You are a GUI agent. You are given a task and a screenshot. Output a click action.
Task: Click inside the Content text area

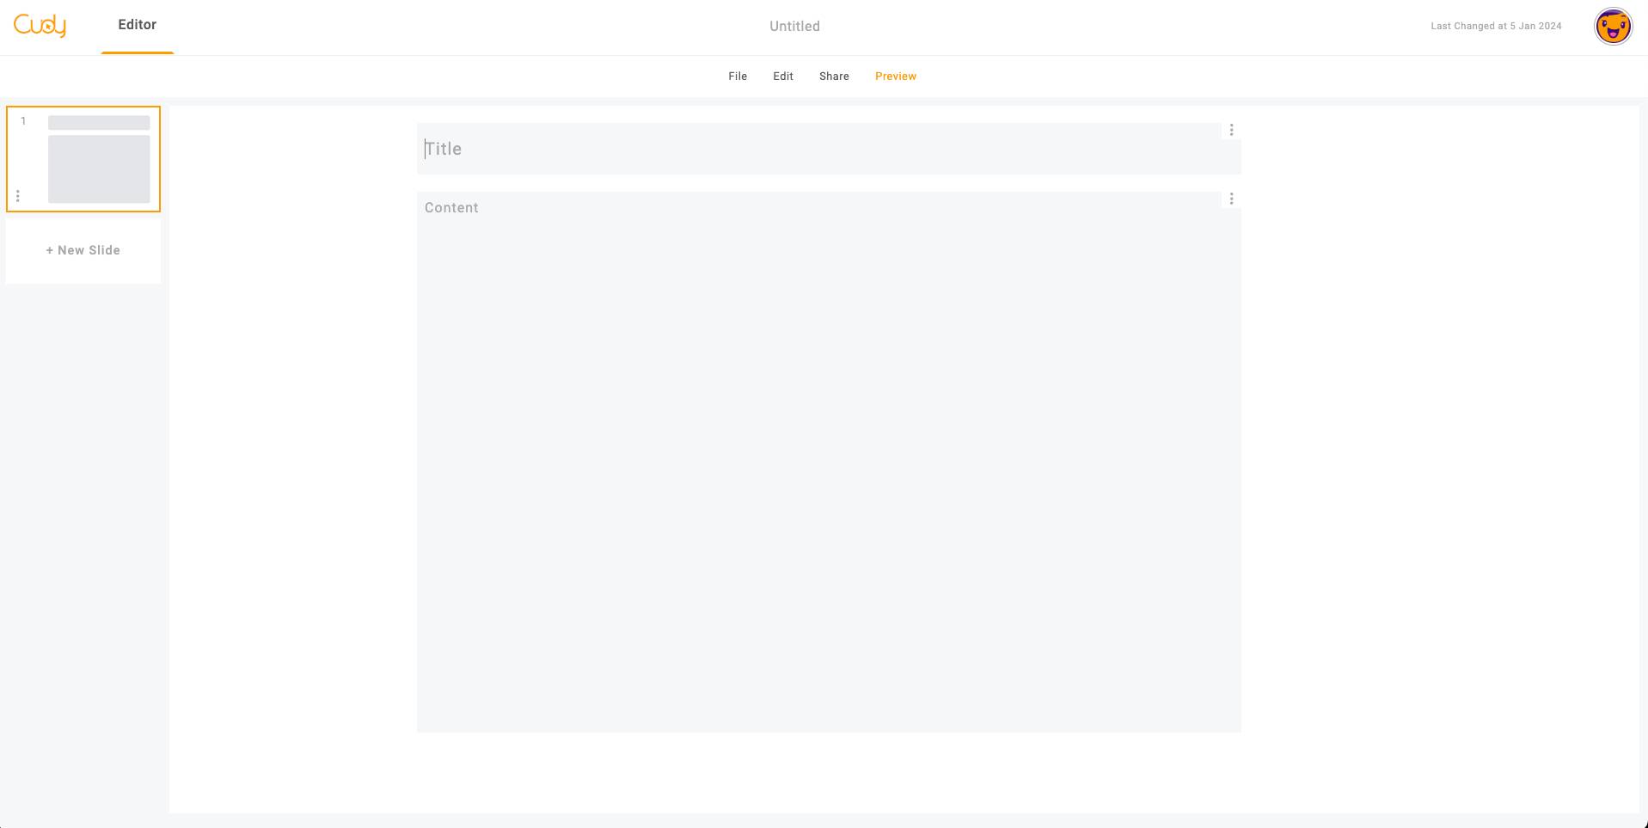(828, 464)
